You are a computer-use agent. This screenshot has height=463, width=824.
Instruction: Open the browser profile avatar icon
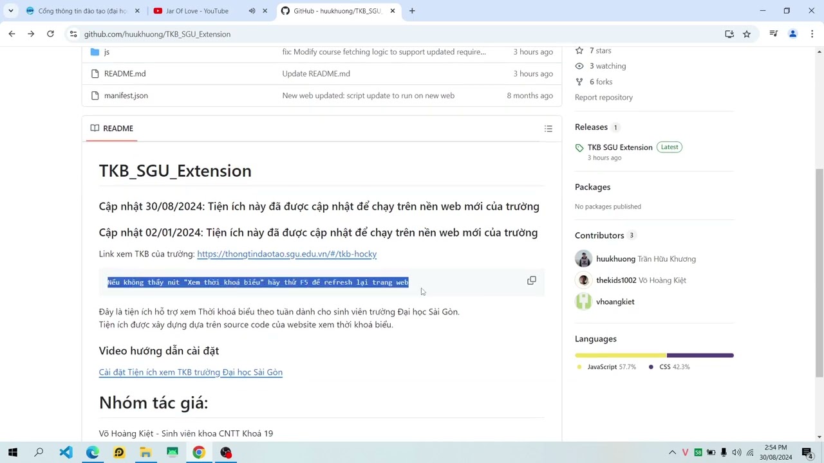click(792, 34)
